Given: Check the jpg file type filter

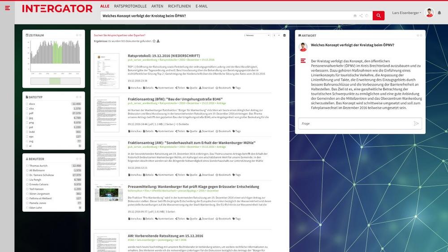Looking at the screenshot, I should [x=27, y=118].
